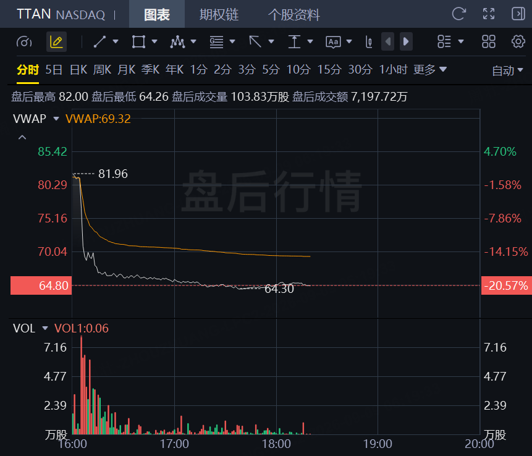Open the chart settings gear icon
532x456 pixels.
518,42
